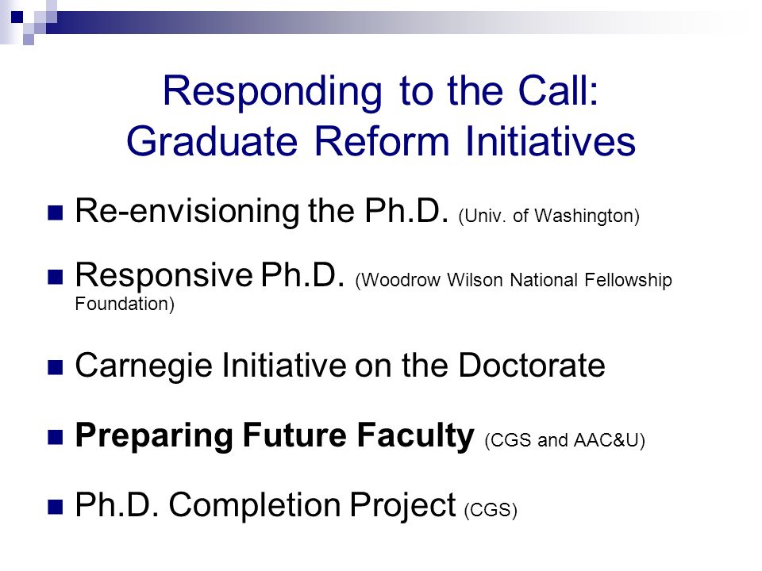Select "Carnegie Initiative on the Doctorate" text
This screenshot has width=762, height=571.
[x=341, y=366]
